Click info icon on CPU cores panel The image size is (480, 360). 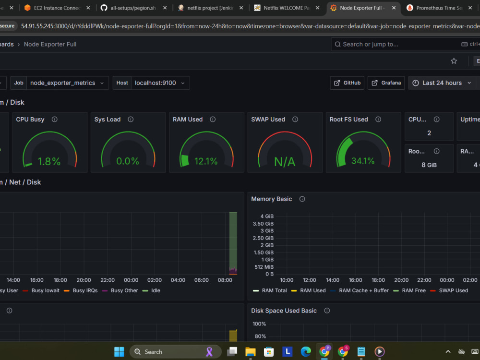[x=437, y=120]
